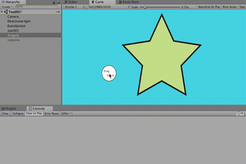Collapse the Test001 scene tree

(x=2, y=12)
